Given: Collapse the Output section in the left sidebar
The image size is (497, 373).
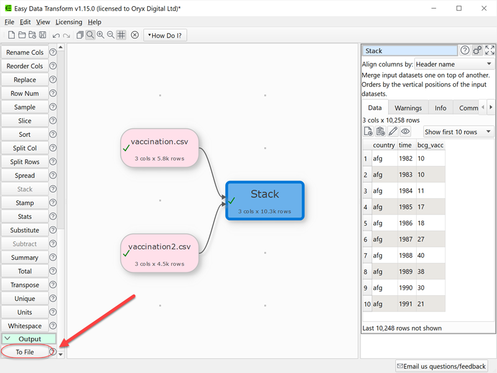Looking at the screenshot, I should pyautogui.click(x=29, y=339).
